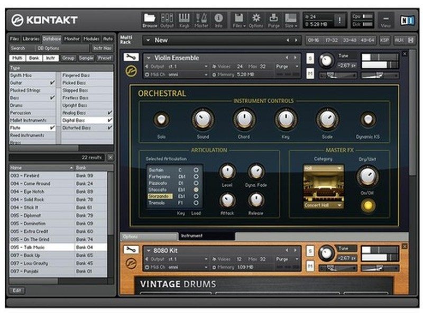This screenshot has width=423, height=317.
Task: Adjust the Dry/Wet knob
Action: click(x=367, y=176)
